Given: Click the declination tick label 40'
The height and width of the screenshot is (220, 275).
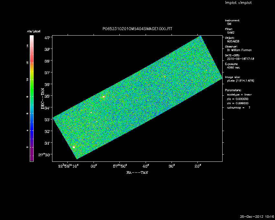Looking at the screenshot, I should 47,38.
